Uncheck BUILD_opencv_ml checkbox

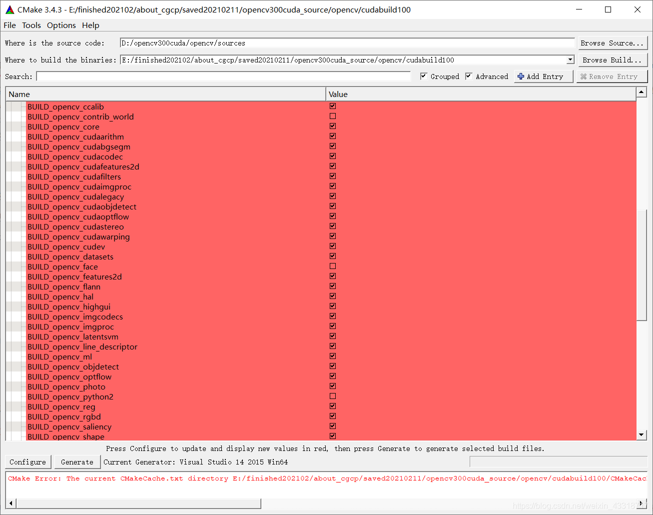click(x=333, y=356)
